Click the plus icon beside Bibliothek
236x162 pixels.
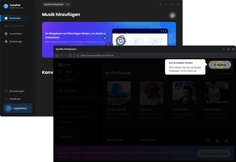[95, 91]
